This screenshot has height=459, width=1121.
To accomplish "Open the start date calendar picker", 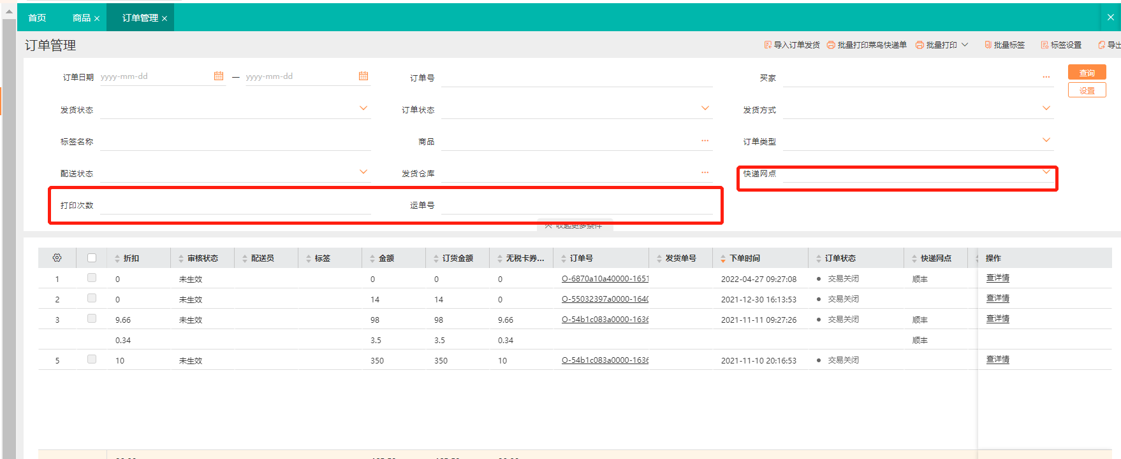I will coord(219,76).
